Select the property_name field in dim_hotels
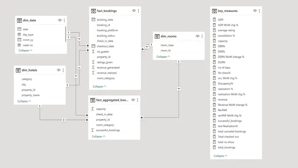 pos(31,95)
